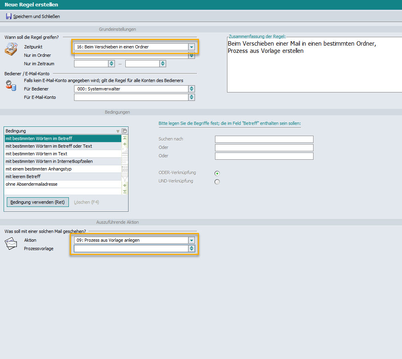Select the ODER-Verknüpfung radio button
This screenshot has width=402, height=359.
pyautogui.click(x=217, y=173)
